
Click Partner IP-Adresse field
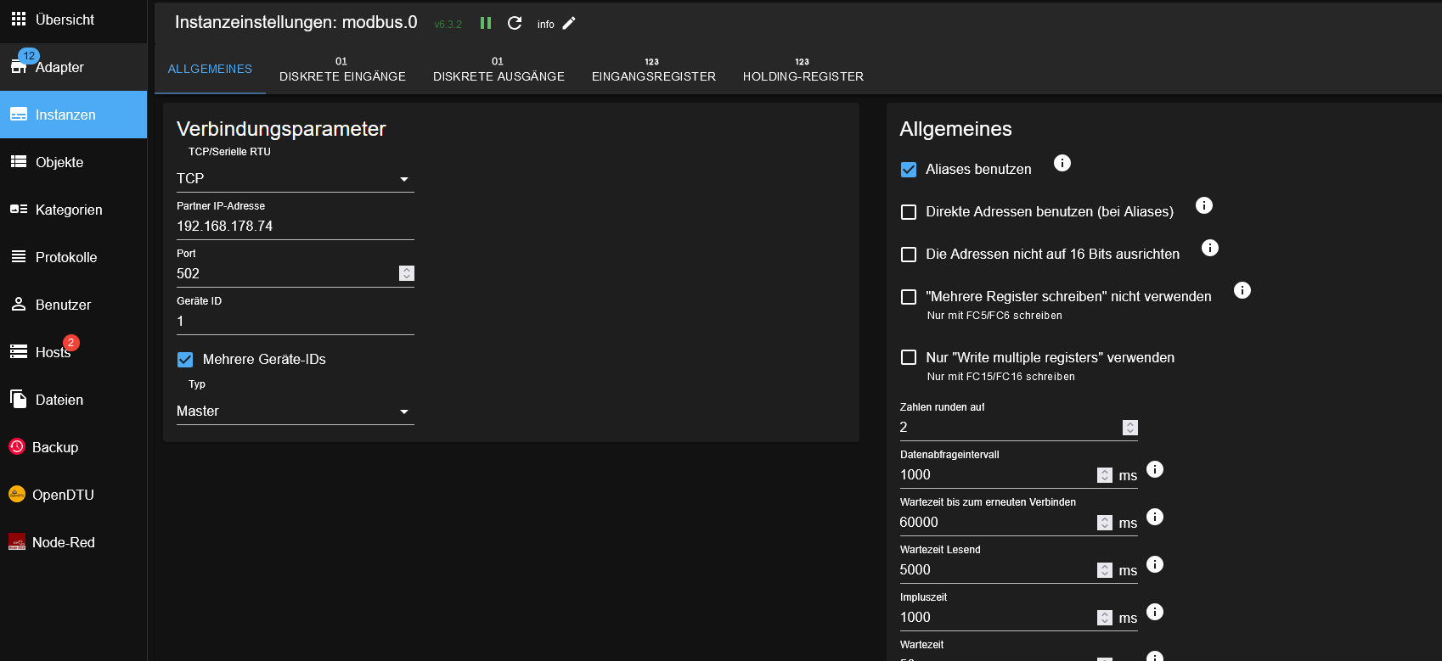(x=296, y=226)
